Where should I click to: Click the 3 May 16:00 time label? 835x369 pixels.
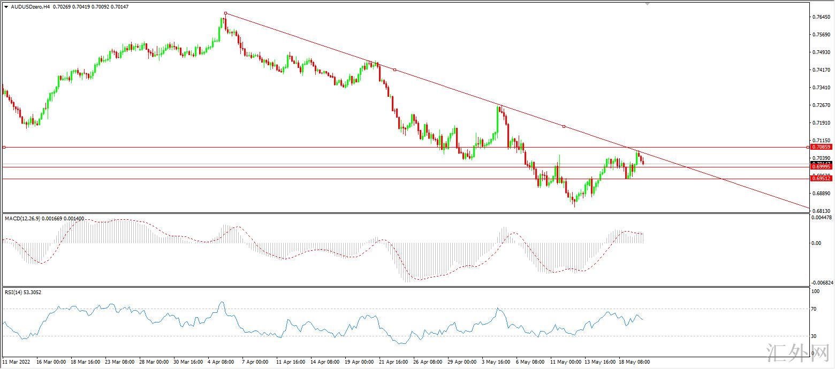coord(496,362)
